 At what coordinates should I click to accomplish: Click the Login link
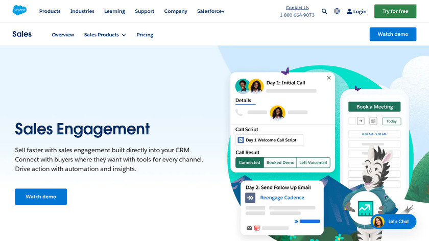(x=360, y=12)
